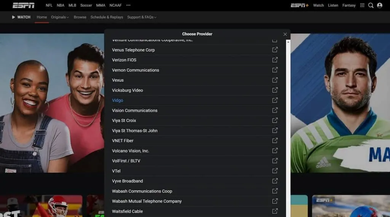
Task: Open external link icon for Viya St Thomas-St John
Action: (x=275, y=130)
